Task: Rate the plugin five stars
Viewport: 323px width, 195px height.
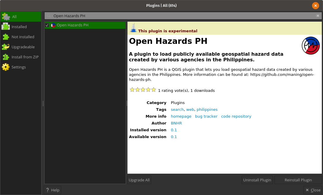Action: tap(154, 90)
